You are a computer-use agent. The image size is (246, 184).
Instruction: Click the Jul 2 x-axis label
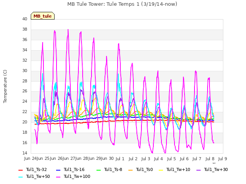[x=133, y=159]
